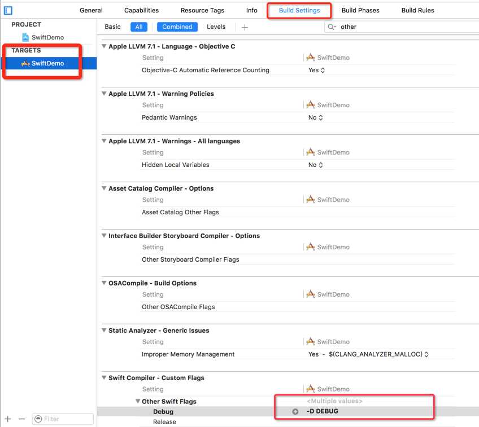Click the add build setting plus icon
The width and height of the screenshot is (479, 427).
click(x=245, y=28)
